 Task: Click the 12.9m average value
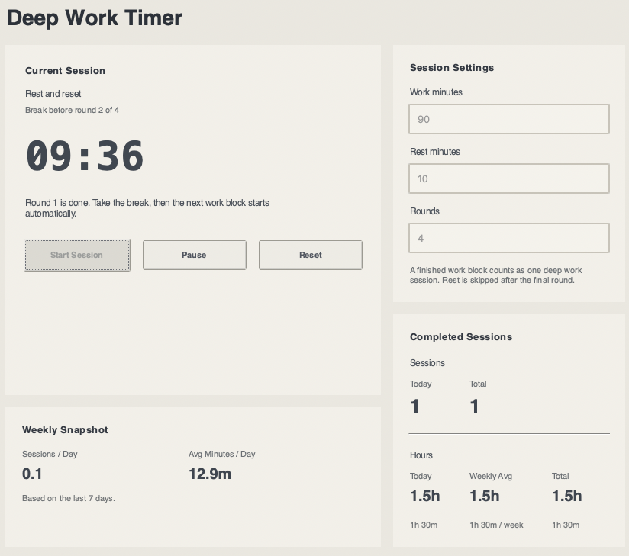click(210, 474)
